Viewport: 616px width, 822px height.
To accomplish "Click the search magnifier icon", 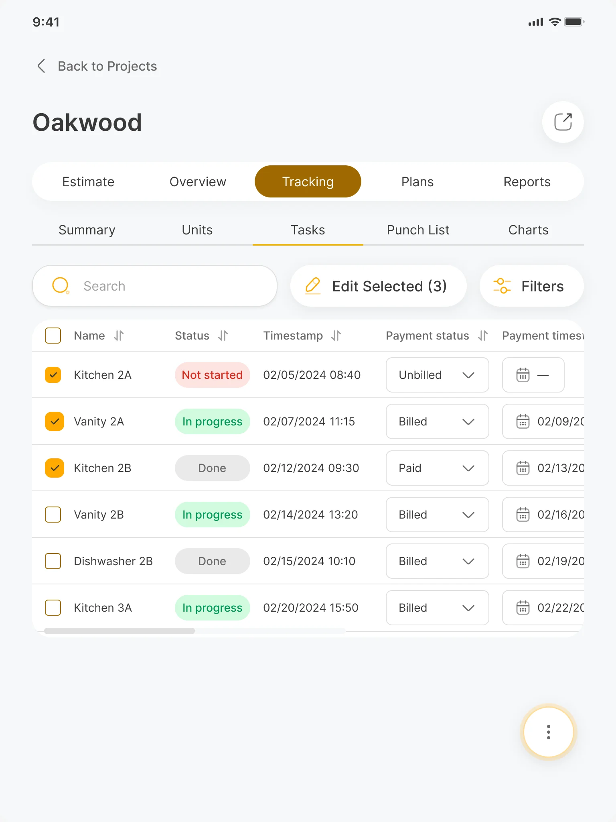I will [x=61, y=286].
